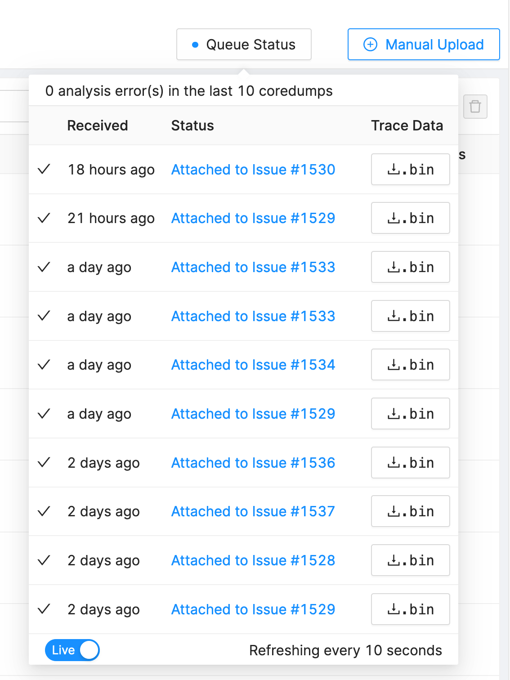Open link Attached to Issue #1537
510x680 pixels.
click(253, 511)
